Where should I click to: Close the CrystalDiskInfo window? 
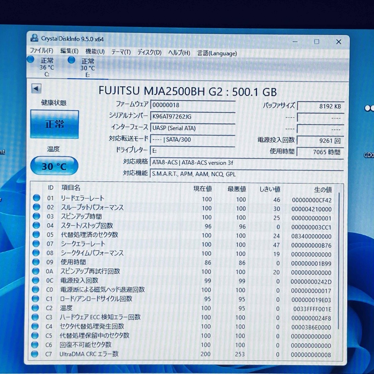pyautogui.click(x=338, y=42)
